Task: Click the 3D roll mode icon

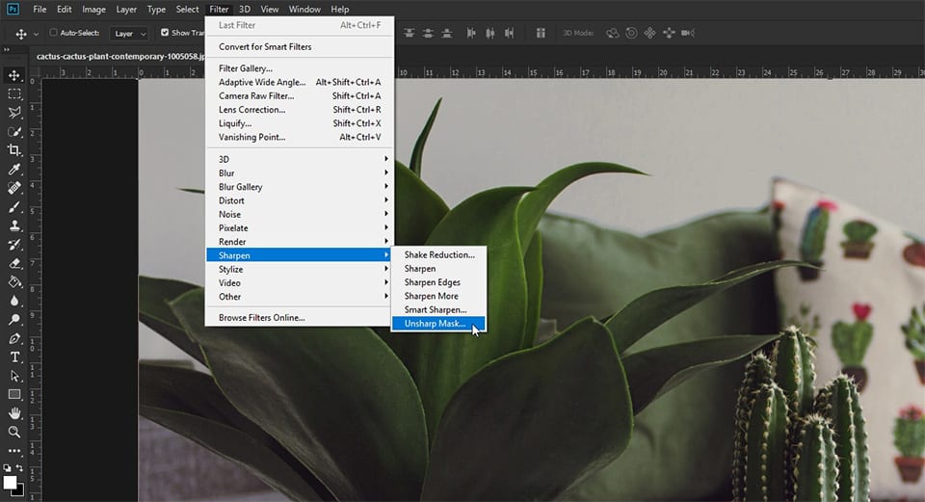Action: 631,33
